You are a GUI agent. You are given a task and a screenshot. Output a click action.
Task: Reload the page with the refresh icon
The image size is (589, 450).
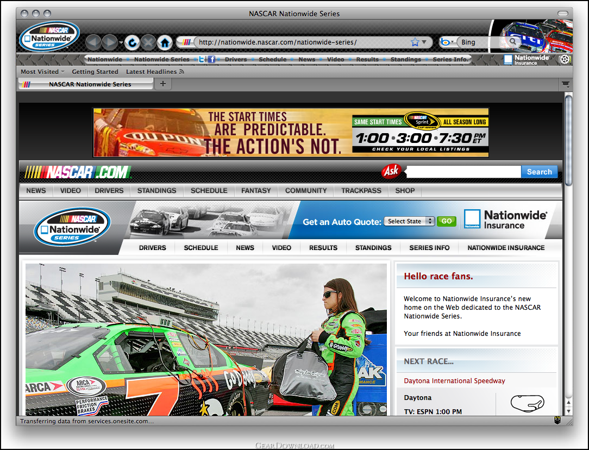tap(131, 42)
